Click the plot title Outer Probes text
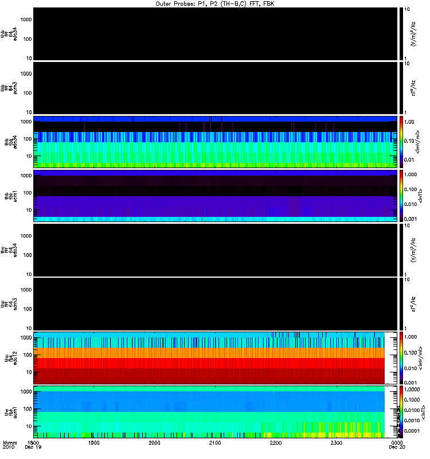The width and height of the screenshot is (430, 459). tap(215, 4)
